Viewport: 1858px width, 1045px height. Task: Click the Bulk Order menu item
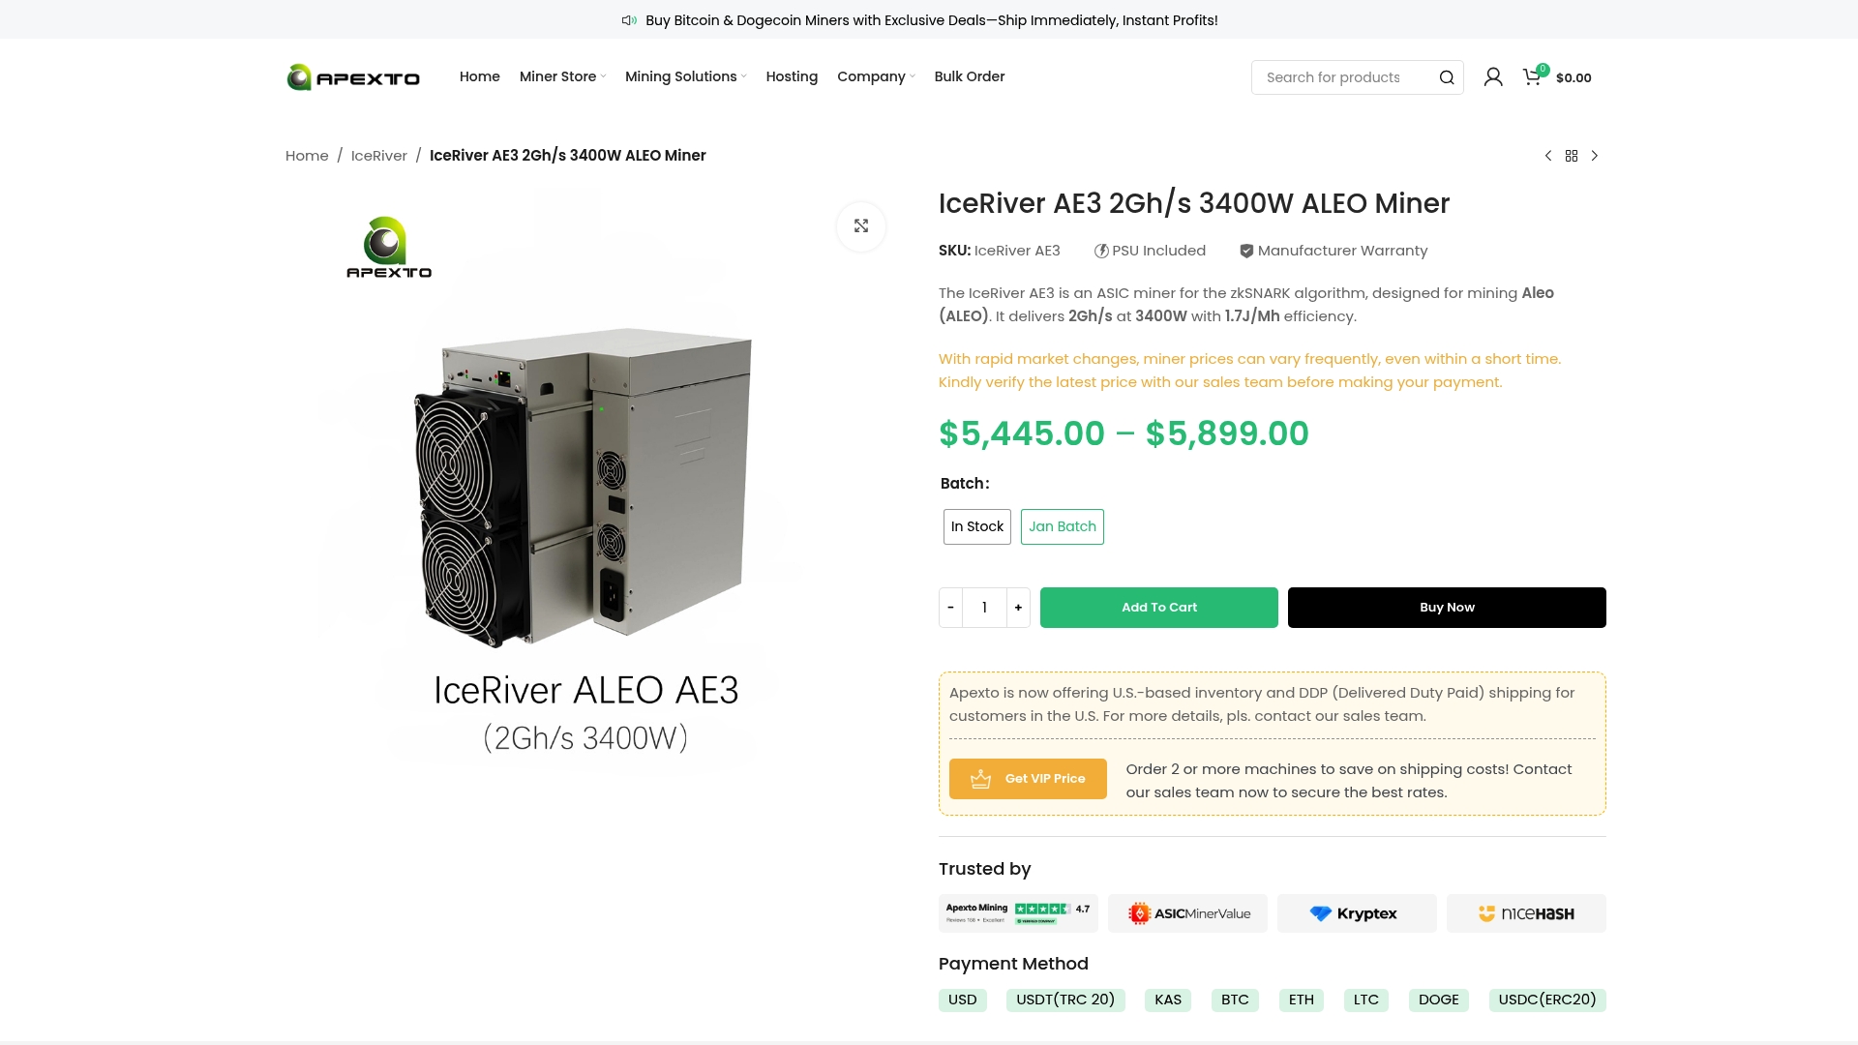(969, 76)
